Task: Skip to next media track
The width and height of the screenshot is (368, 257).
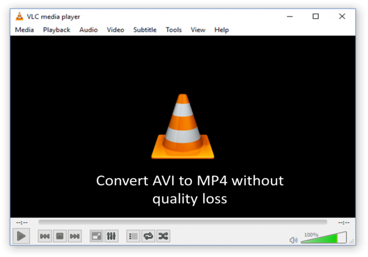Action: [x=75, y=236]
